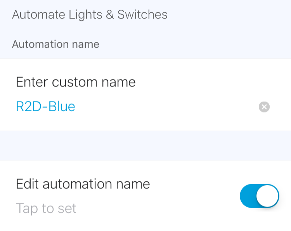Tap the "Tap to set" hint text
Viewport: 291px width, 231px height.
(46, 209)
